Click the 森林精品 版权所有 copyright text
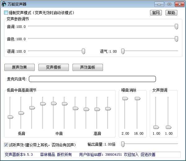The height and width of the screenshot is (161, 186). tap(56, 154)
